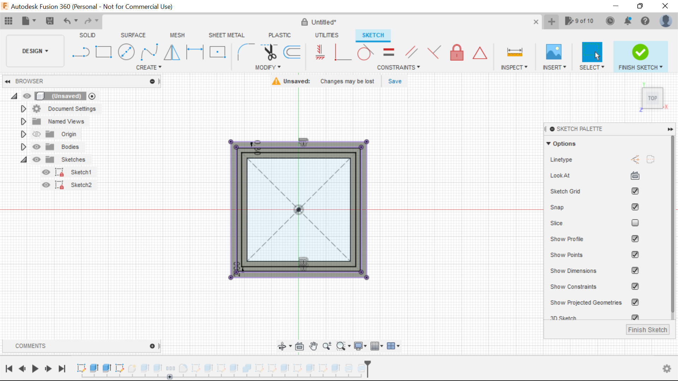The height and width of the screenshot is (381, 678).
Task: Select the Fit Point Spline tool
Action: point(149,52)
